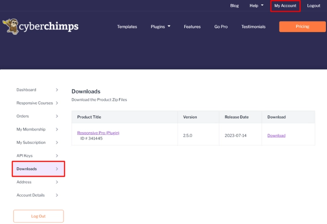This screenshot has width=327, height=224.
Task: Click chevron next to My Subscription
Action: click(57, 142)
